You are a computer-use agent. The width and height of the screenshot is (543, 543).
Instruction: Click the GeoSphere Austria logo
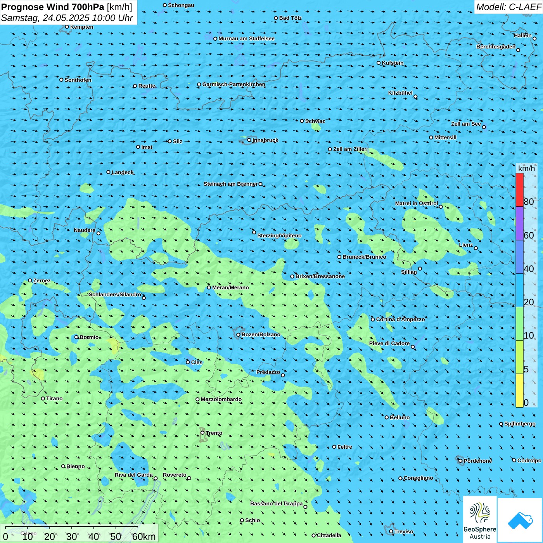(x=480, y=519)
